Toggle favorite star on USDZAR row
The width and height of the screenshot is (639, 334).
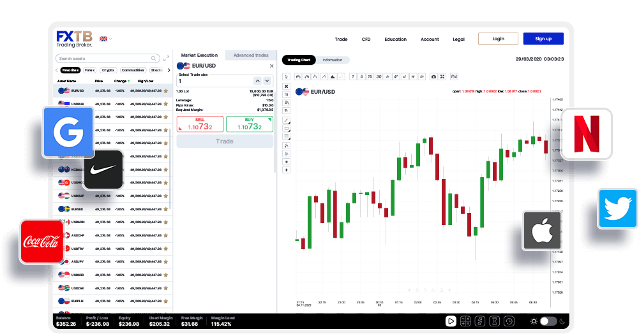166,288
